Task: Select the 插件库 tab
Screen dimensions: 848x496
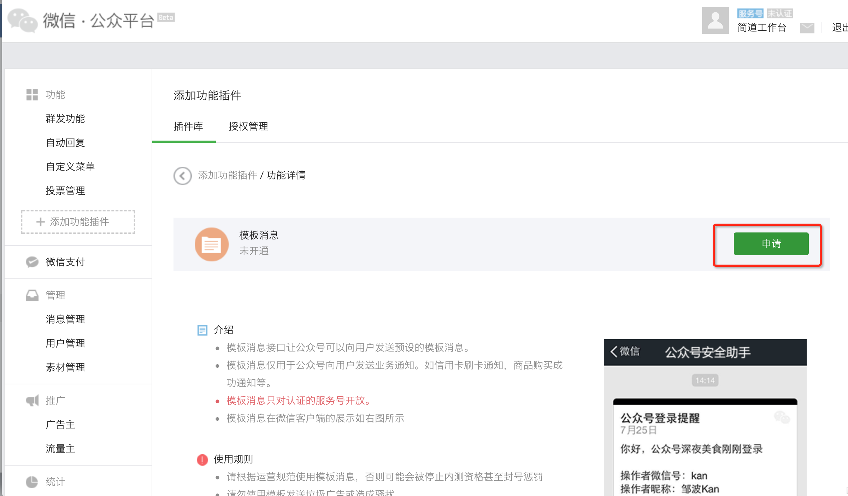Action: [x=188, y=126]
